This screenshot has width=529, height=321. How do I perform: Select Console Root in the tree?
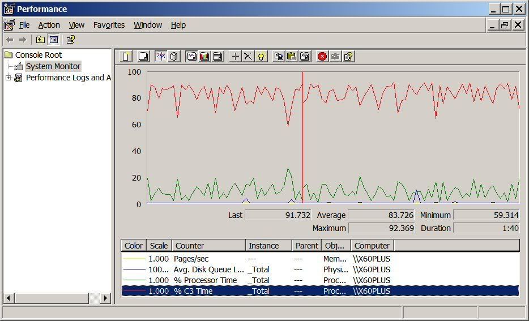(39, 55)
